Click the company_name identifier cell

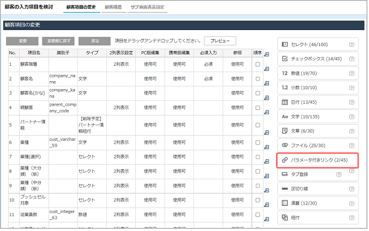coord(63,79)
